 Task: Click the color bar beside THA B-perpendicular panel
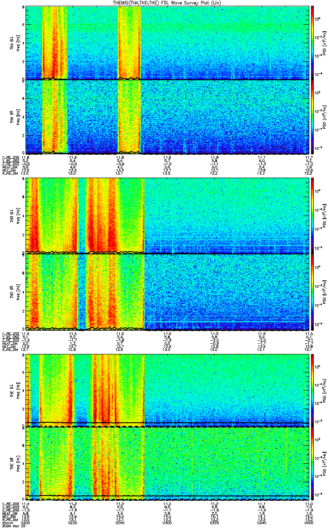click(x=313, y=42)
